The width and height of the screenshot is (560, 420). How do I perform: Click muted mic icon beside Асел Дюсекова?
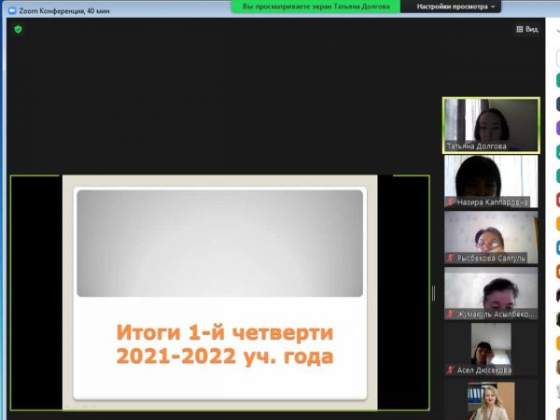[x=450, y=370]
